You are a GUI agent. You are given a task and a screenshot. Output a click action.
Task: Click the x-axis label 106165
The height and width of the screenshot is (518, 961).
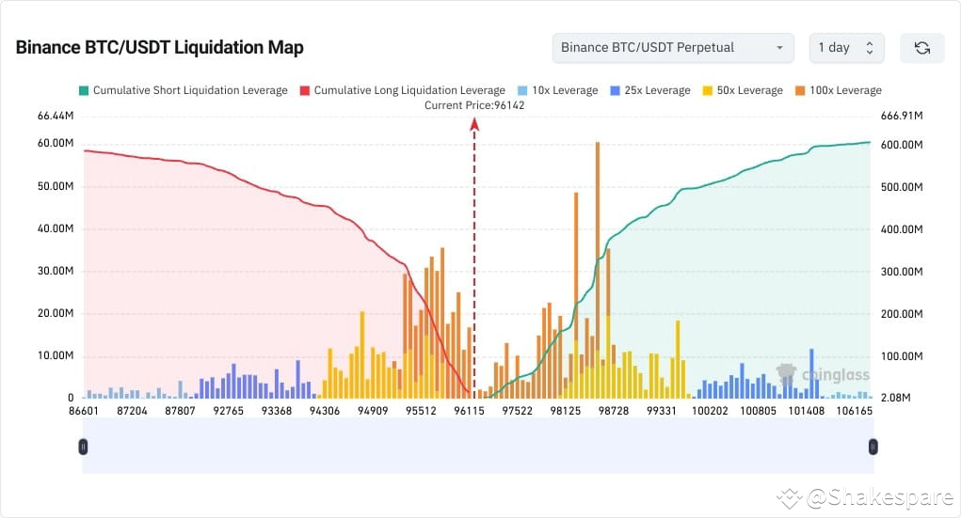855,411
